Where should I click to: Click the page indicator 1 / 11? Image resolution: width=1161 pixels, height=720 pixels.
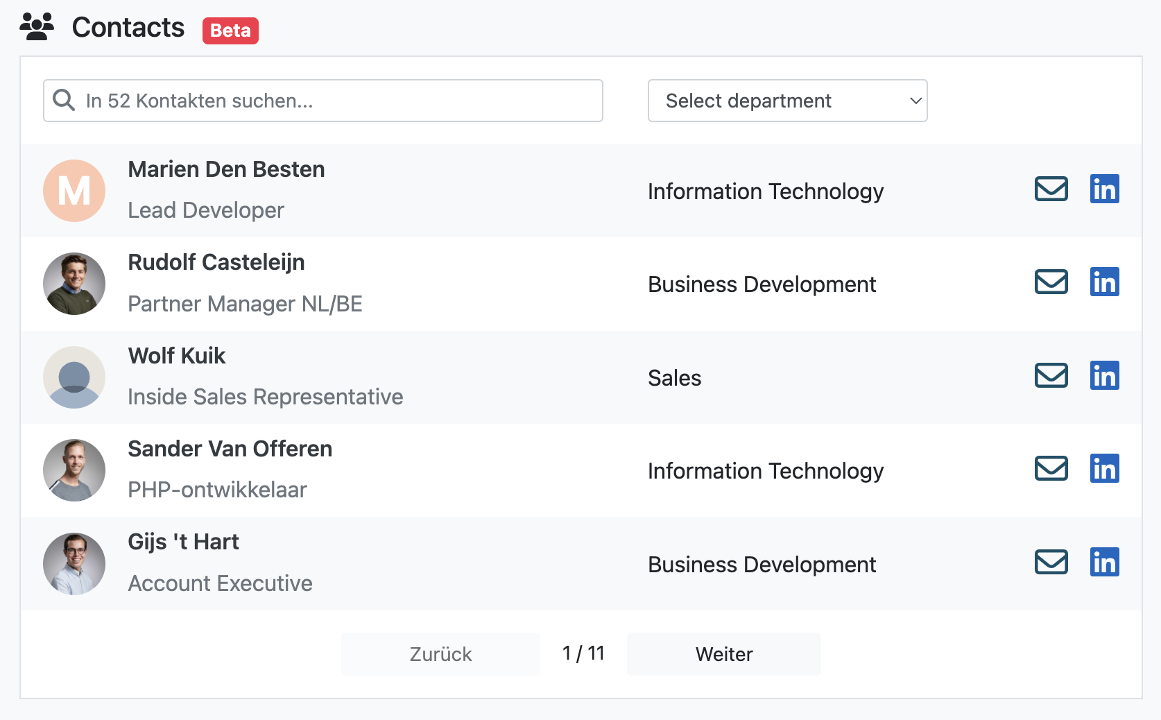(x=583, y=653)
